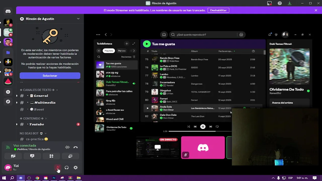Click Spotify friends activity icon
The image size is (322, 181).
276,35
